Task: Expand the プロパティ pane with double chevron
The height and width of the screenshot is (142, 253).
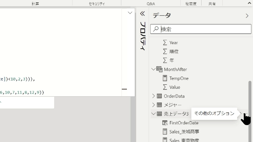Action: click(x=142, y=14)
